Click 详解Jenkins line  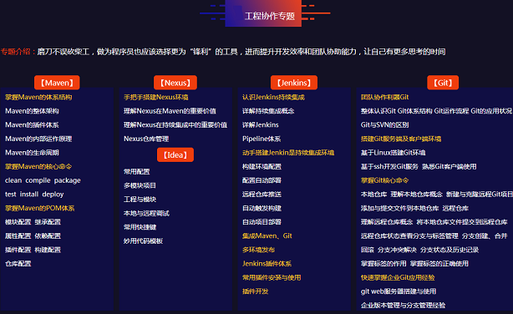[261, 125]
